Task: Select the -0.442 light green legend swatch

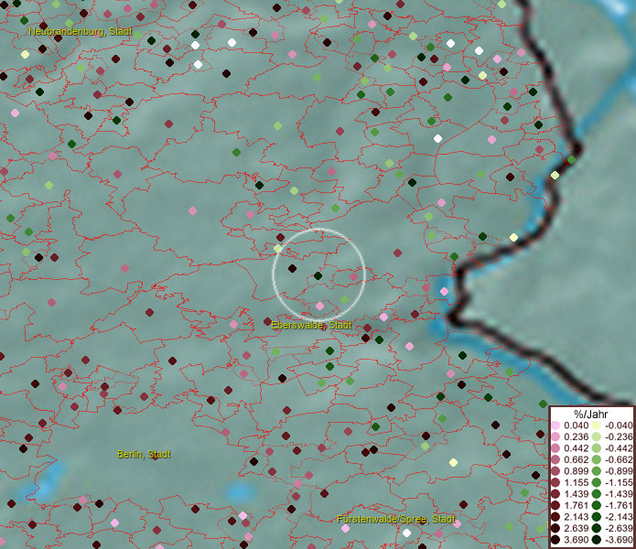Action: click(597, 448)
